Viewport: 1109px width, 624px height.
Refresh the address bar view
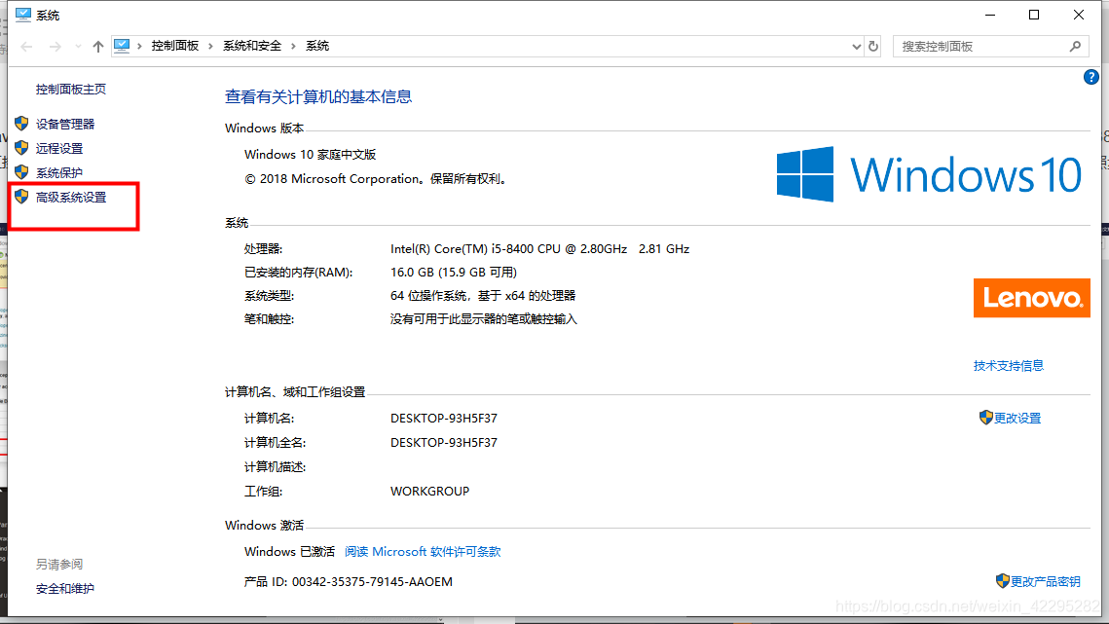(873, 47)
